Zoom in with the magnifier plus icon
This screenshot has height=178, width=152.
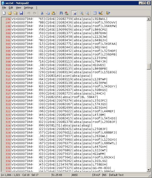click(82, 13)
